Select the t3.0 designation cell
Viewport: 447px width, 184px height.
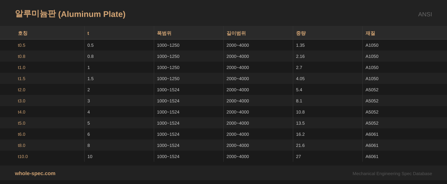(x=22, y=101)
